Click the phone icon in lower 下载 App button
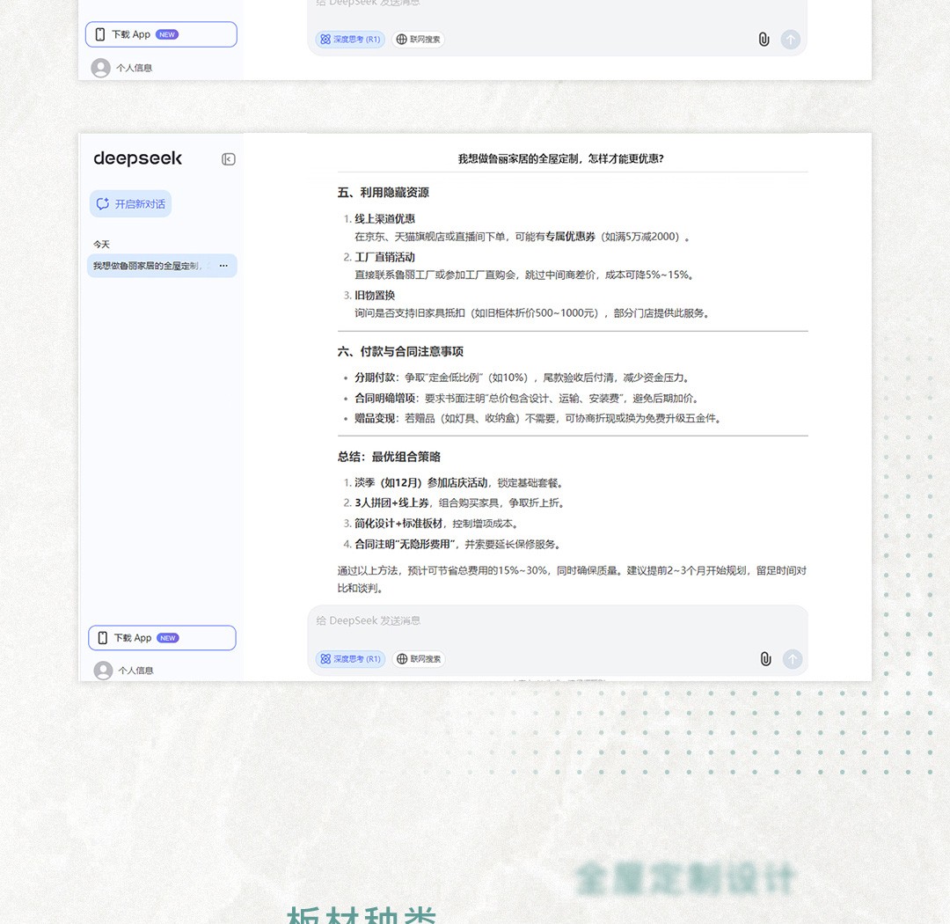 tap(102, 638)
